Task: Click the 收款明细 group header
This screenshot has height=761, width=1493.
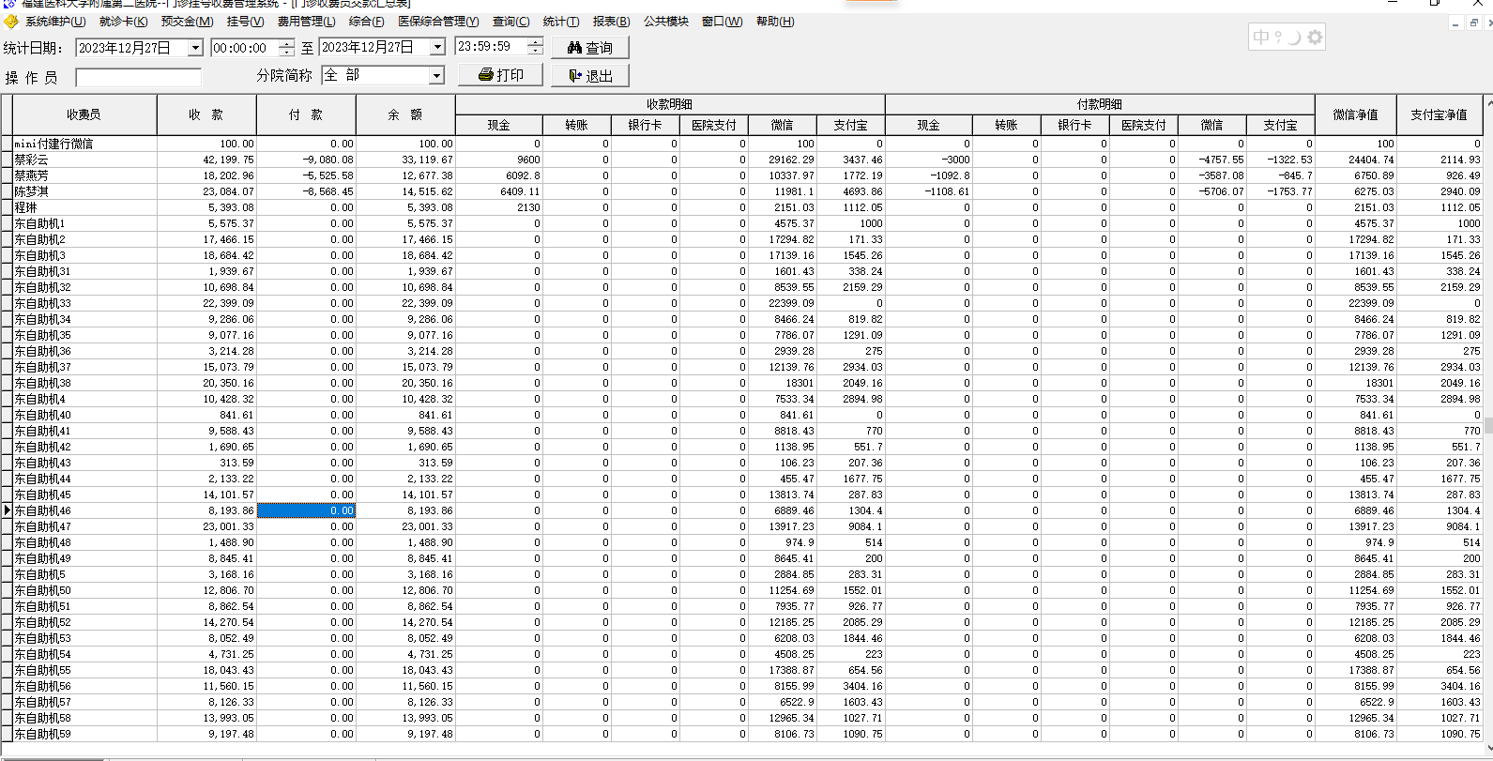Action: pos(670,104)
